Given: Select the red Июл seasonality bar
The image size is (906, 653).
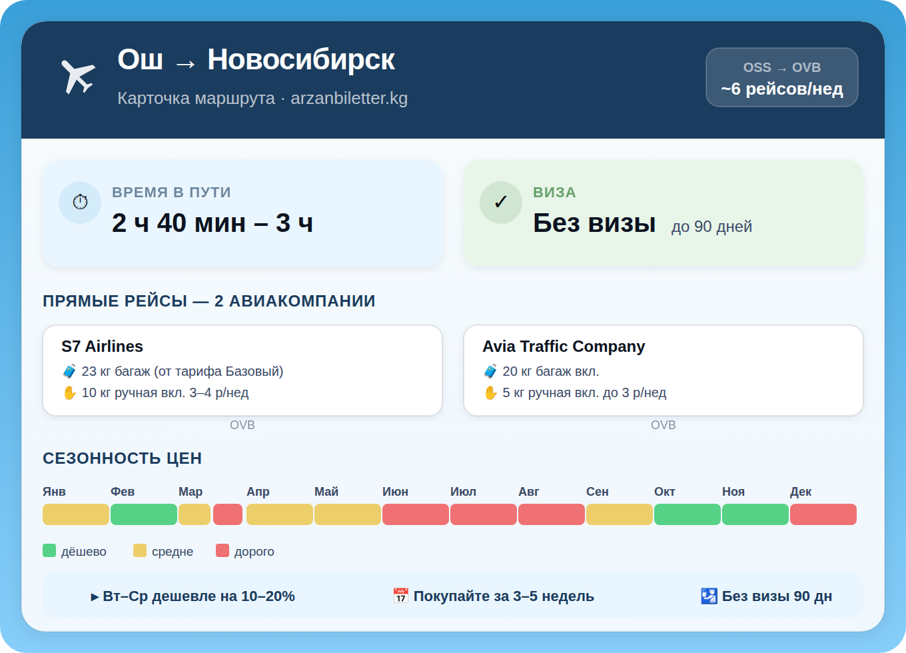Looking at the screenshot, I should [x=484, y=514].
